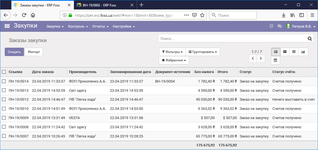Toggle the browser sidebar icon
Screen dimensions: 318x150
(x=301, y=15)
